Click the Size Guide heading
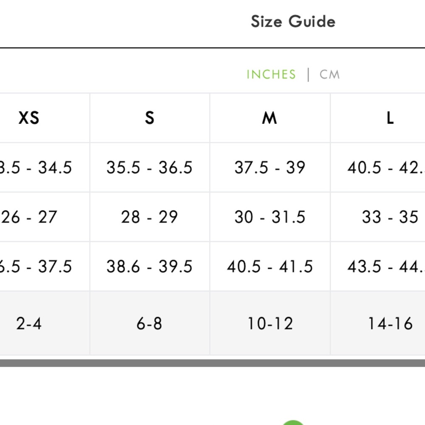 pos(293,21)
